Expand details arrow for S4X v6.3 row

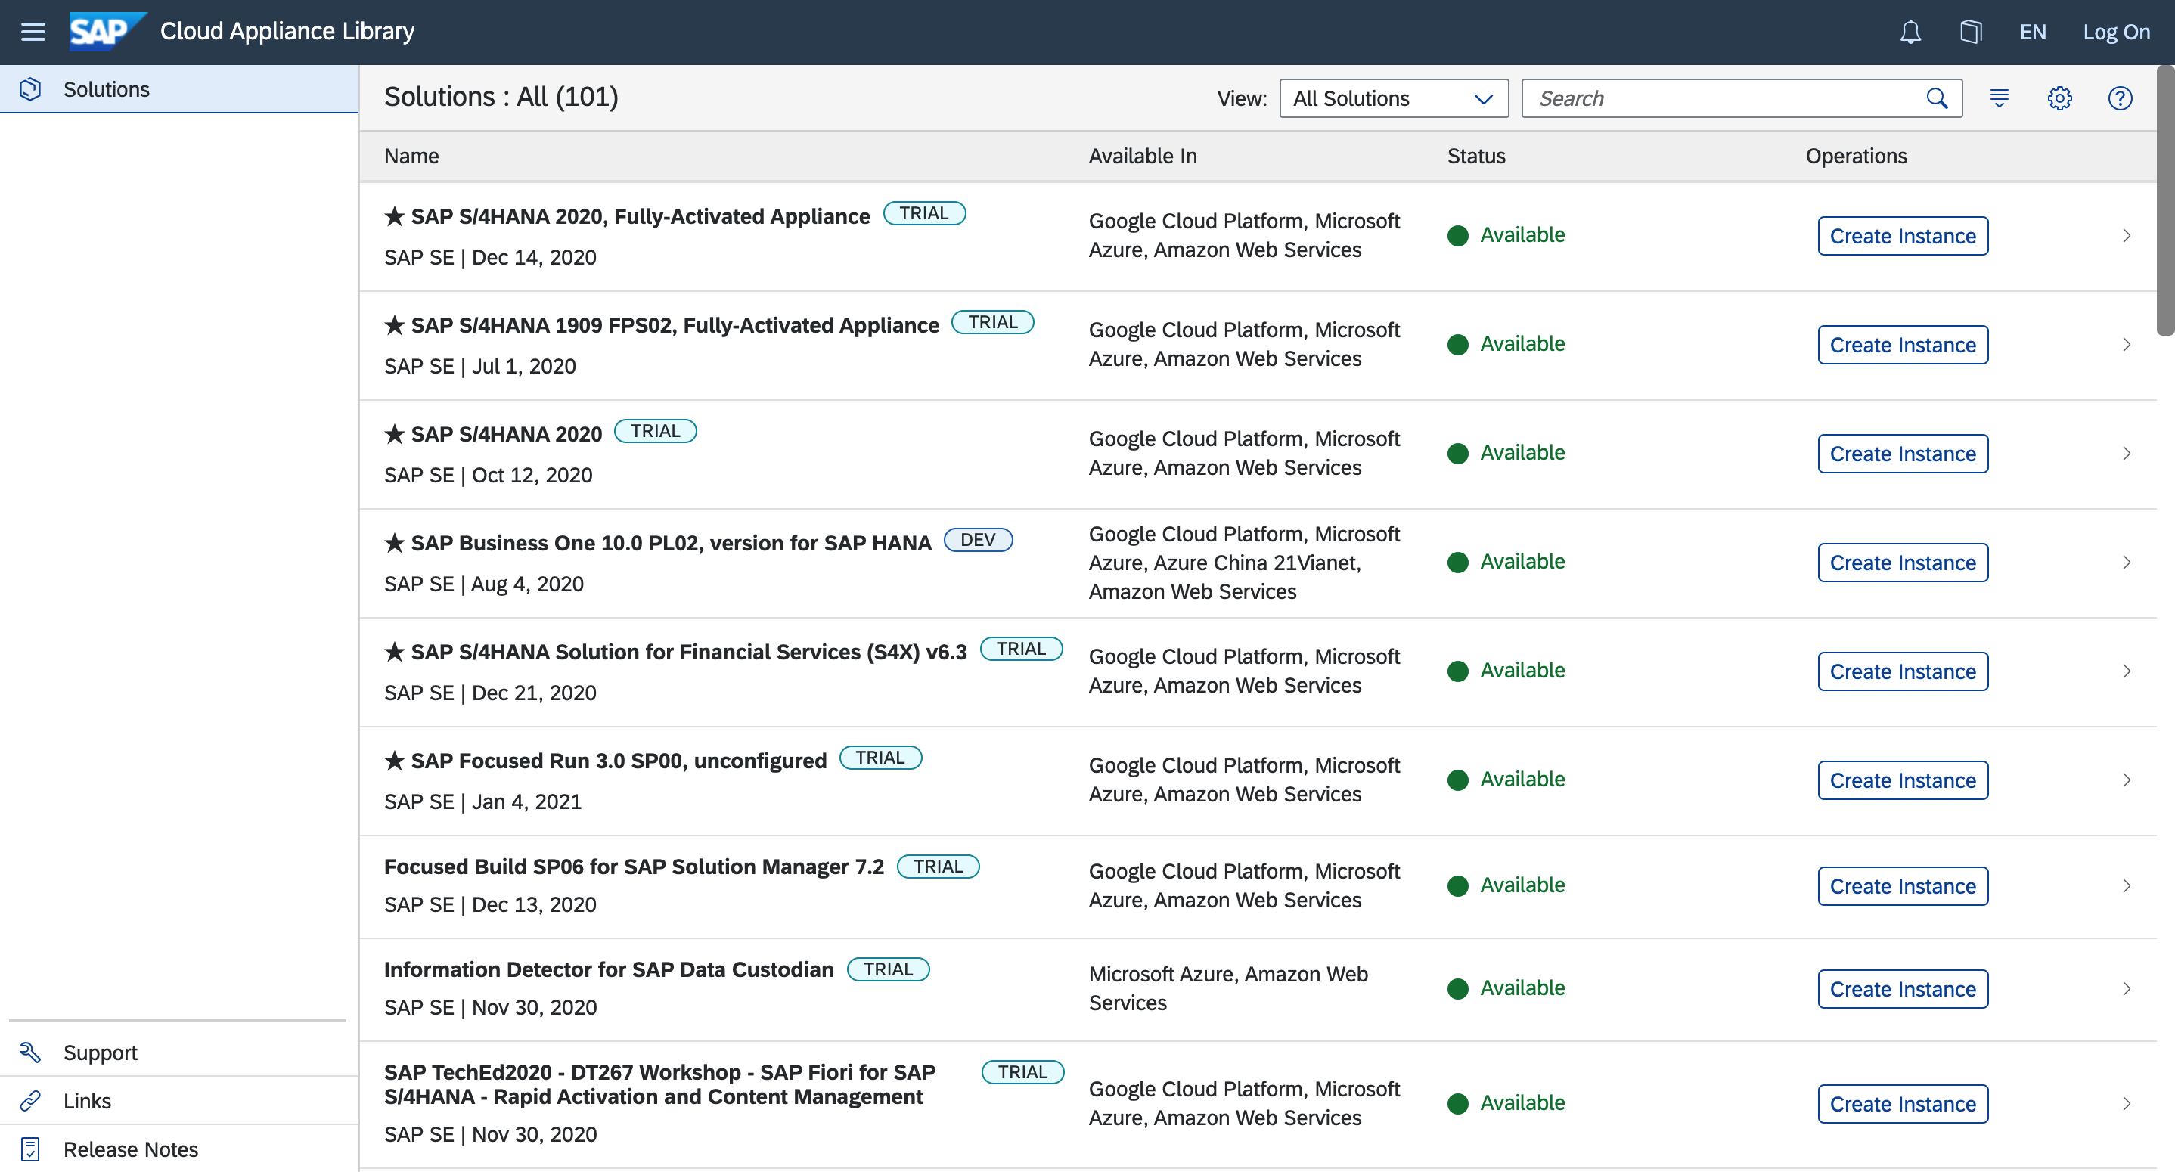click(2126, 672)
